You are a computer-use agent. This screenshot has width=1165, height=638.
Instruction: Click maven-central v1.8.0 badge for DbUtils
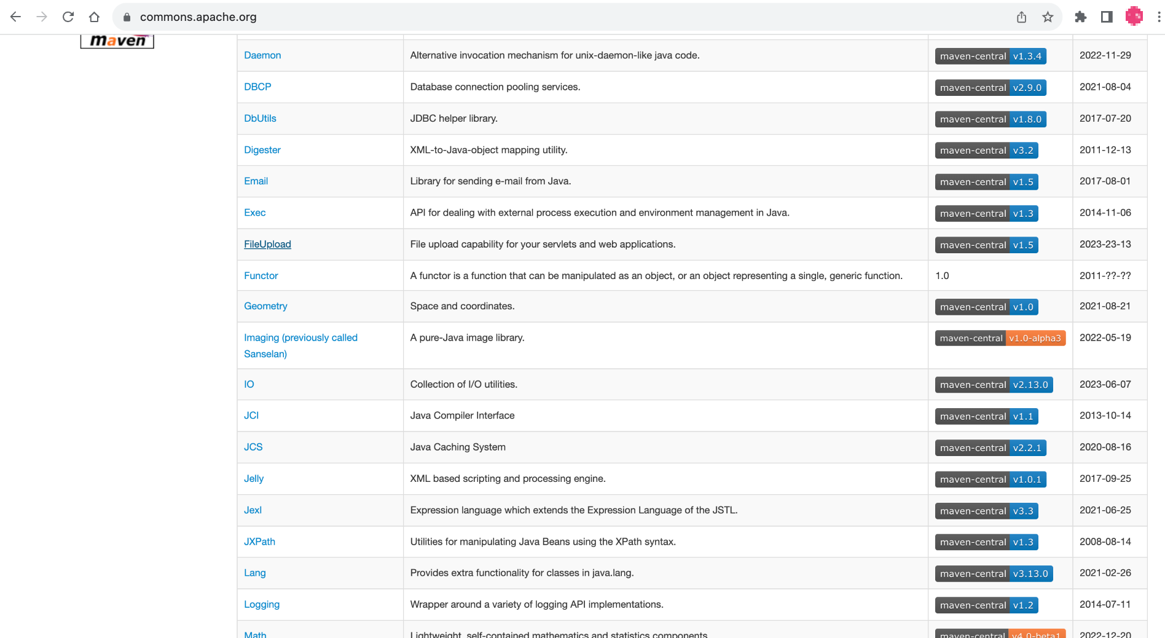pyautogui.click(x=990, y=119)
